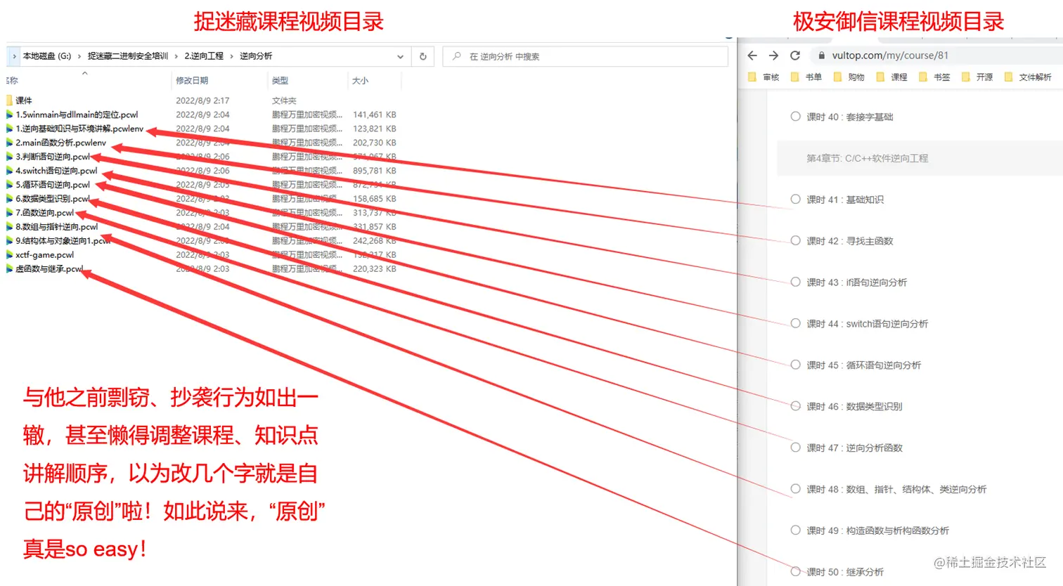The image size is (1063, 586).
Task: Select file icon of 6.数据类型识别.pcwl
Action: coord(10,199)
